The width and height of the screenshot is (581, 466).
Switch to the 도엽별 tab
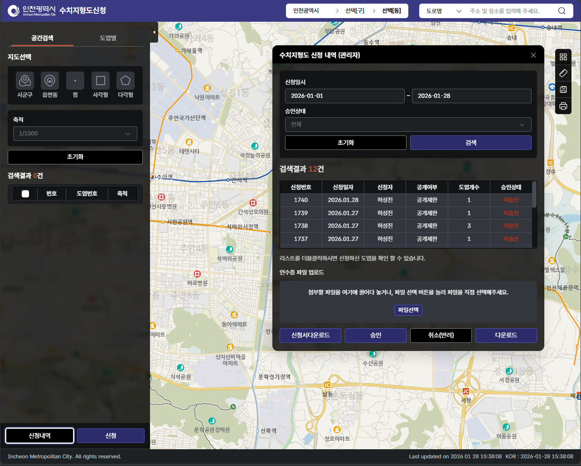pyautogui.click(x=108, y=38)
